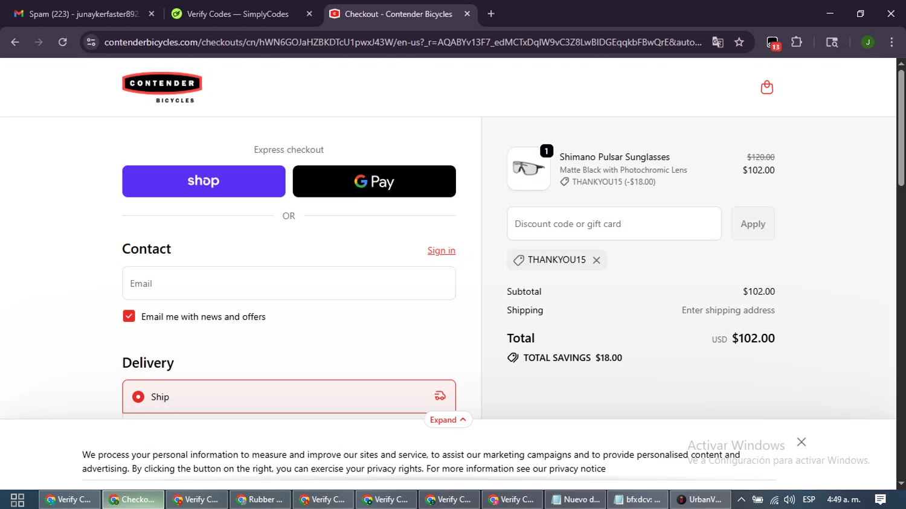This screenshot has height=509, width=906.
Task: Open the Nuevo d... taskbar window
Action: pos(576,500)
